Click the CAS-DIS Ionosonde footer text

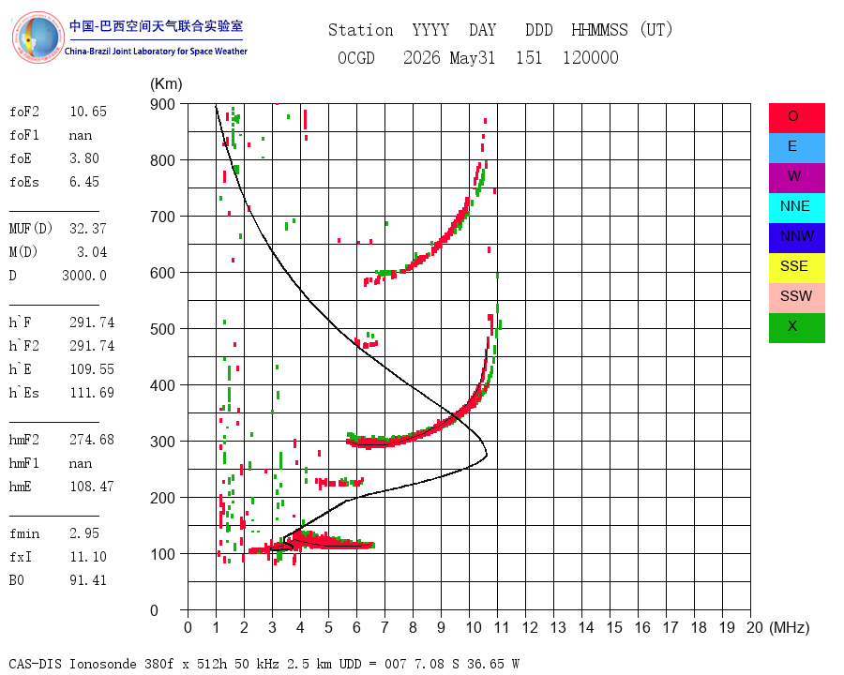click(72, 664)
